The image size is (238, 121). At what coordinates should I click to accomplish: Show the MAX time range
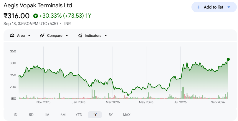[x=127, y=115]
